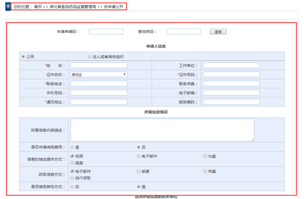Check the 自行领取 option
This screenshot has width=304, height=199.
click(x=72, y=178)
